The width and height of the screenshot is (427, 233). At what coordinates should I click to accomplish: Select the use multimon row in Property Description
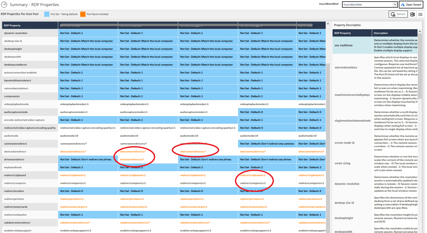point(344,45)
